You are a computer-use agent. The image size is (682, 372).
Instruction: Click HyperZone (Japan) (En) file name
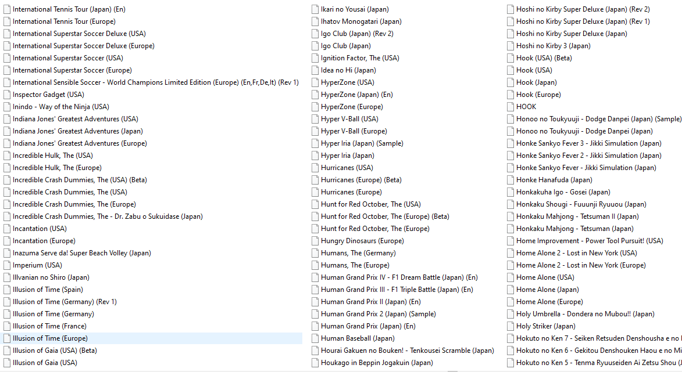(x=356, y=95)
